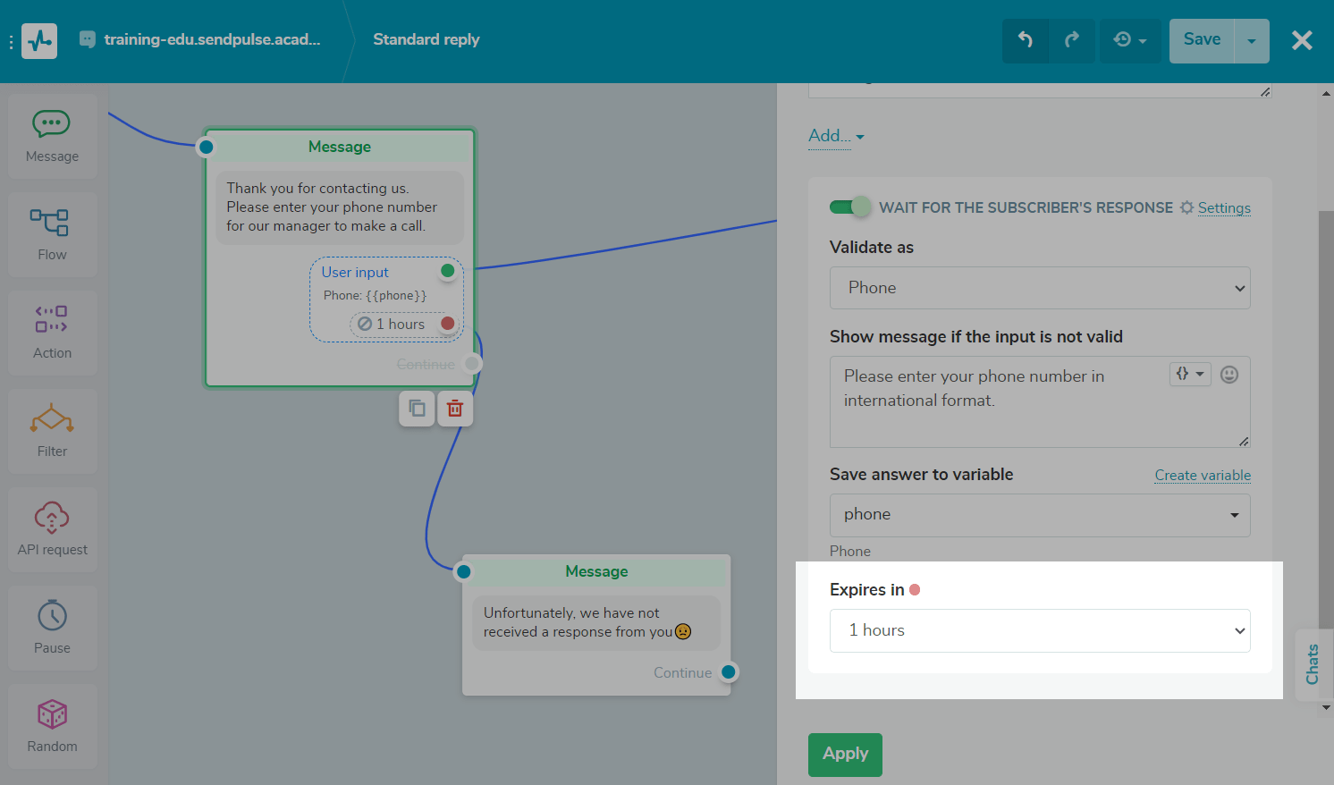Screen dimensions: 1334x785
Task: Select the Filter block tool
Action: pos(52,431)
